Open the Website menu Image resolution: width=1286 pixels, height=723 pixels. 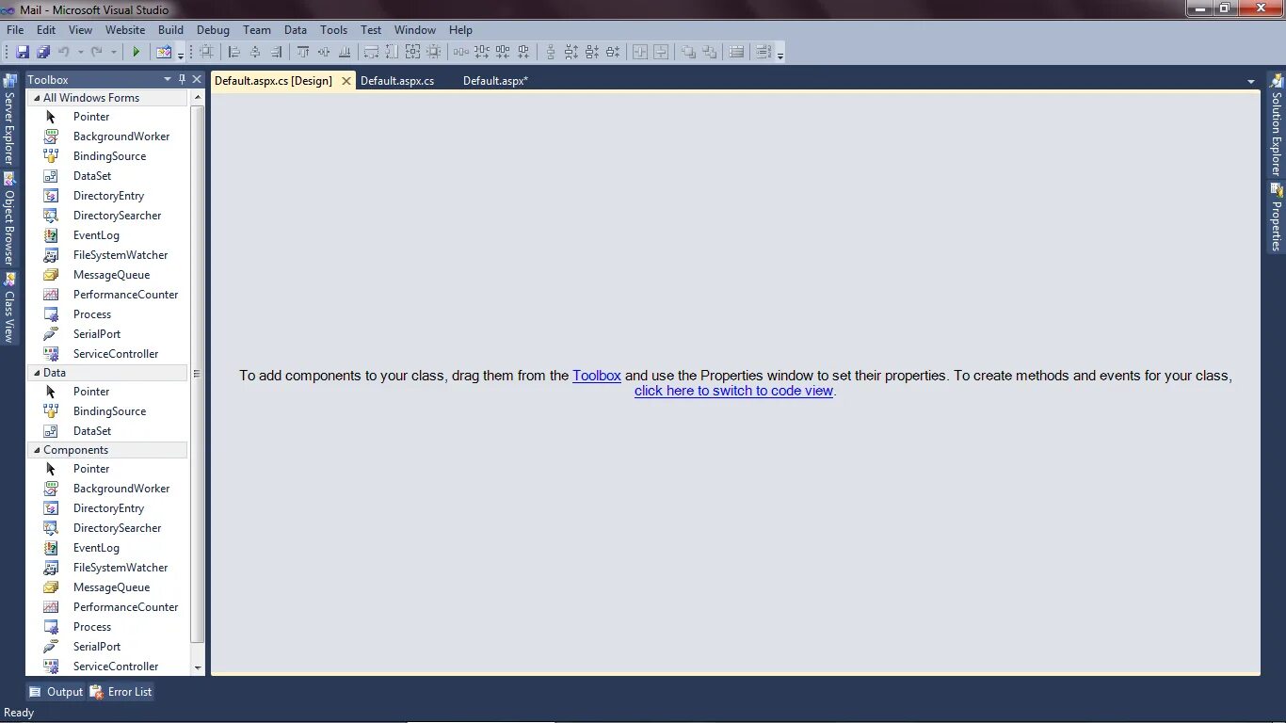point(125,30)
